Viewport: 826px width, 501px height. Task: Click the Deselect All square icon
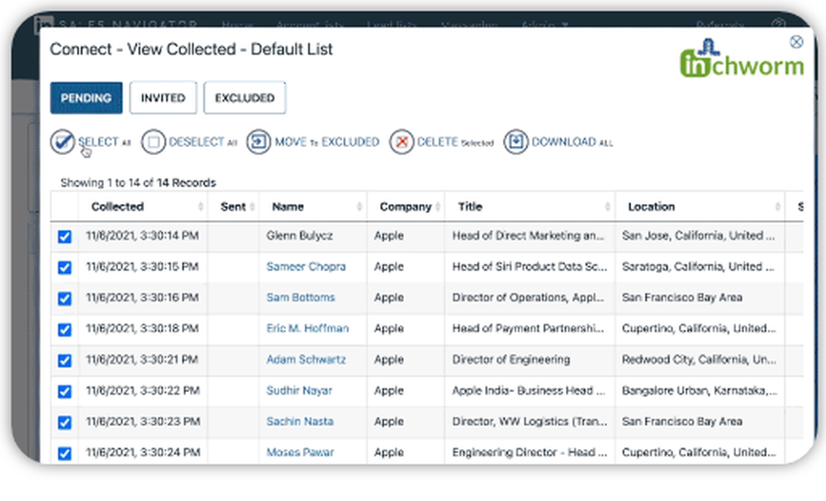154,142
